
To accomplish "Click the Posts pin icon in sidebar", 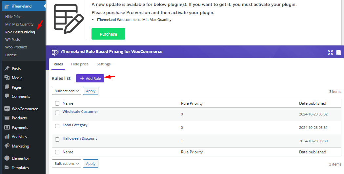I will tap(7, 69).
